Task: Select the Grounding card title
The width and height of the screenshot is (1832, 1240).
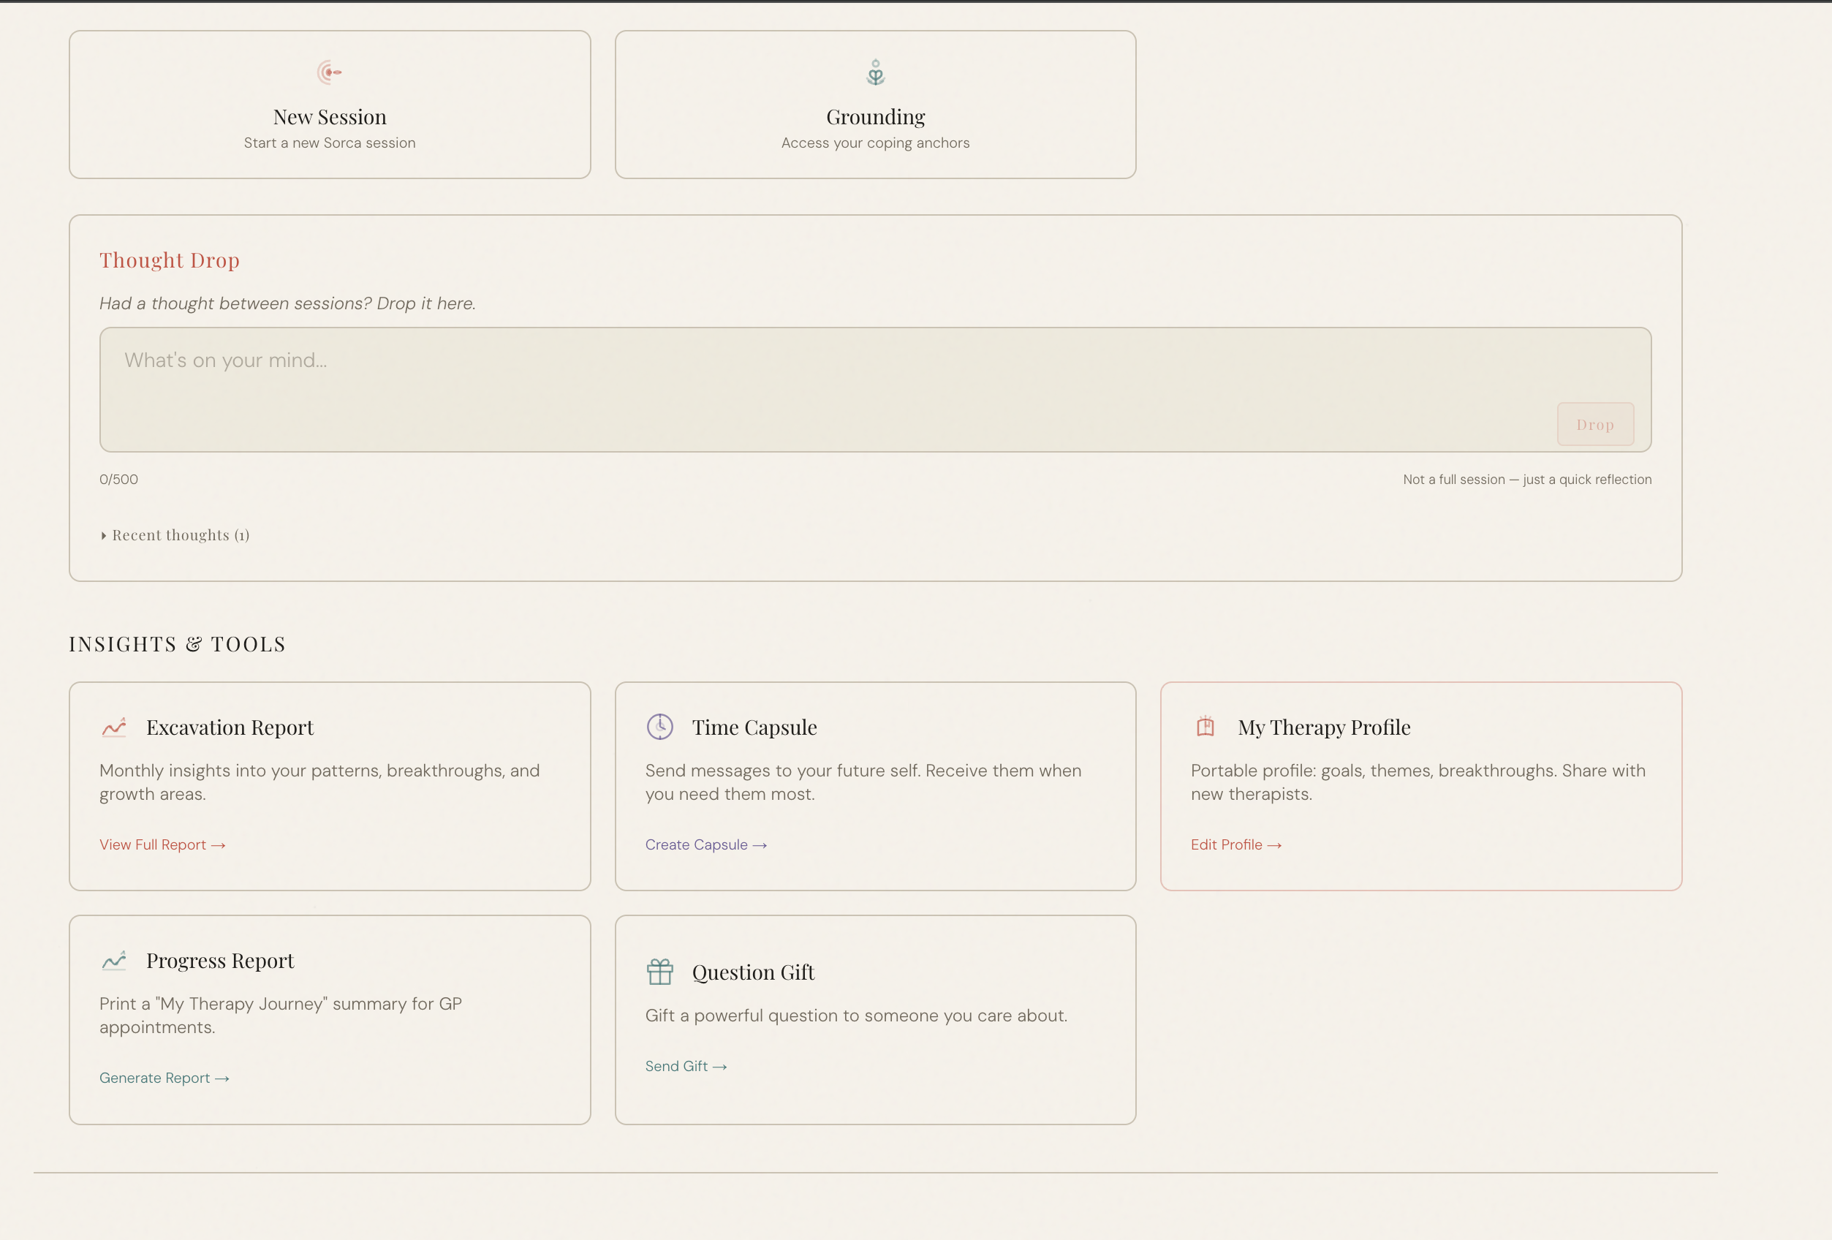Action: tap(875, 117)
